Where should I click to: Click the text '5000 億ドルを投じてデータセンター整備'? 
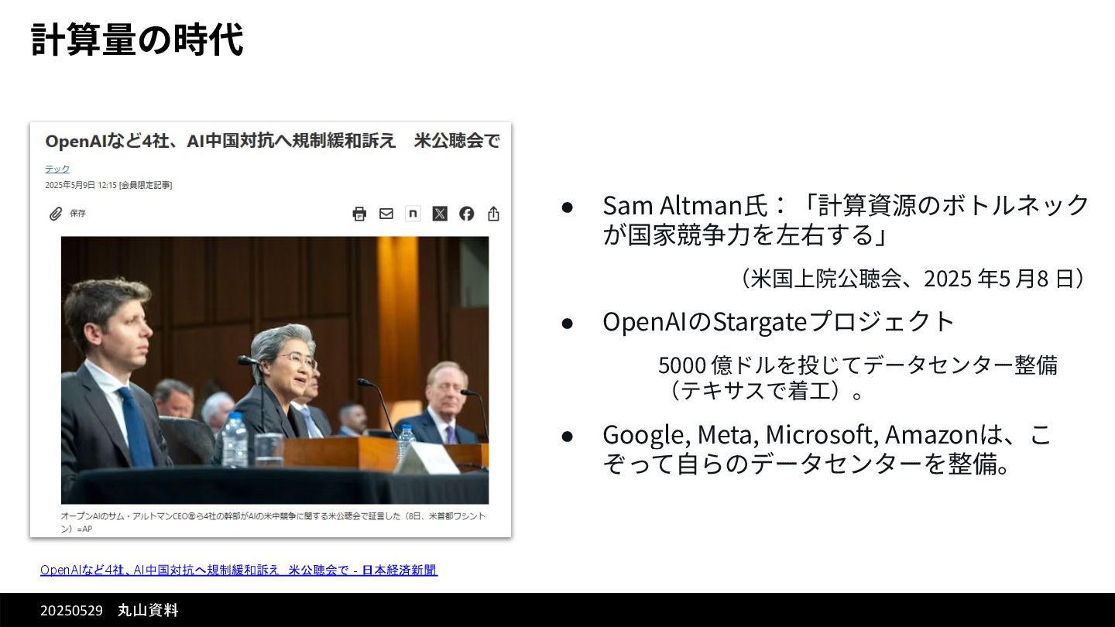tap(858, 365)
